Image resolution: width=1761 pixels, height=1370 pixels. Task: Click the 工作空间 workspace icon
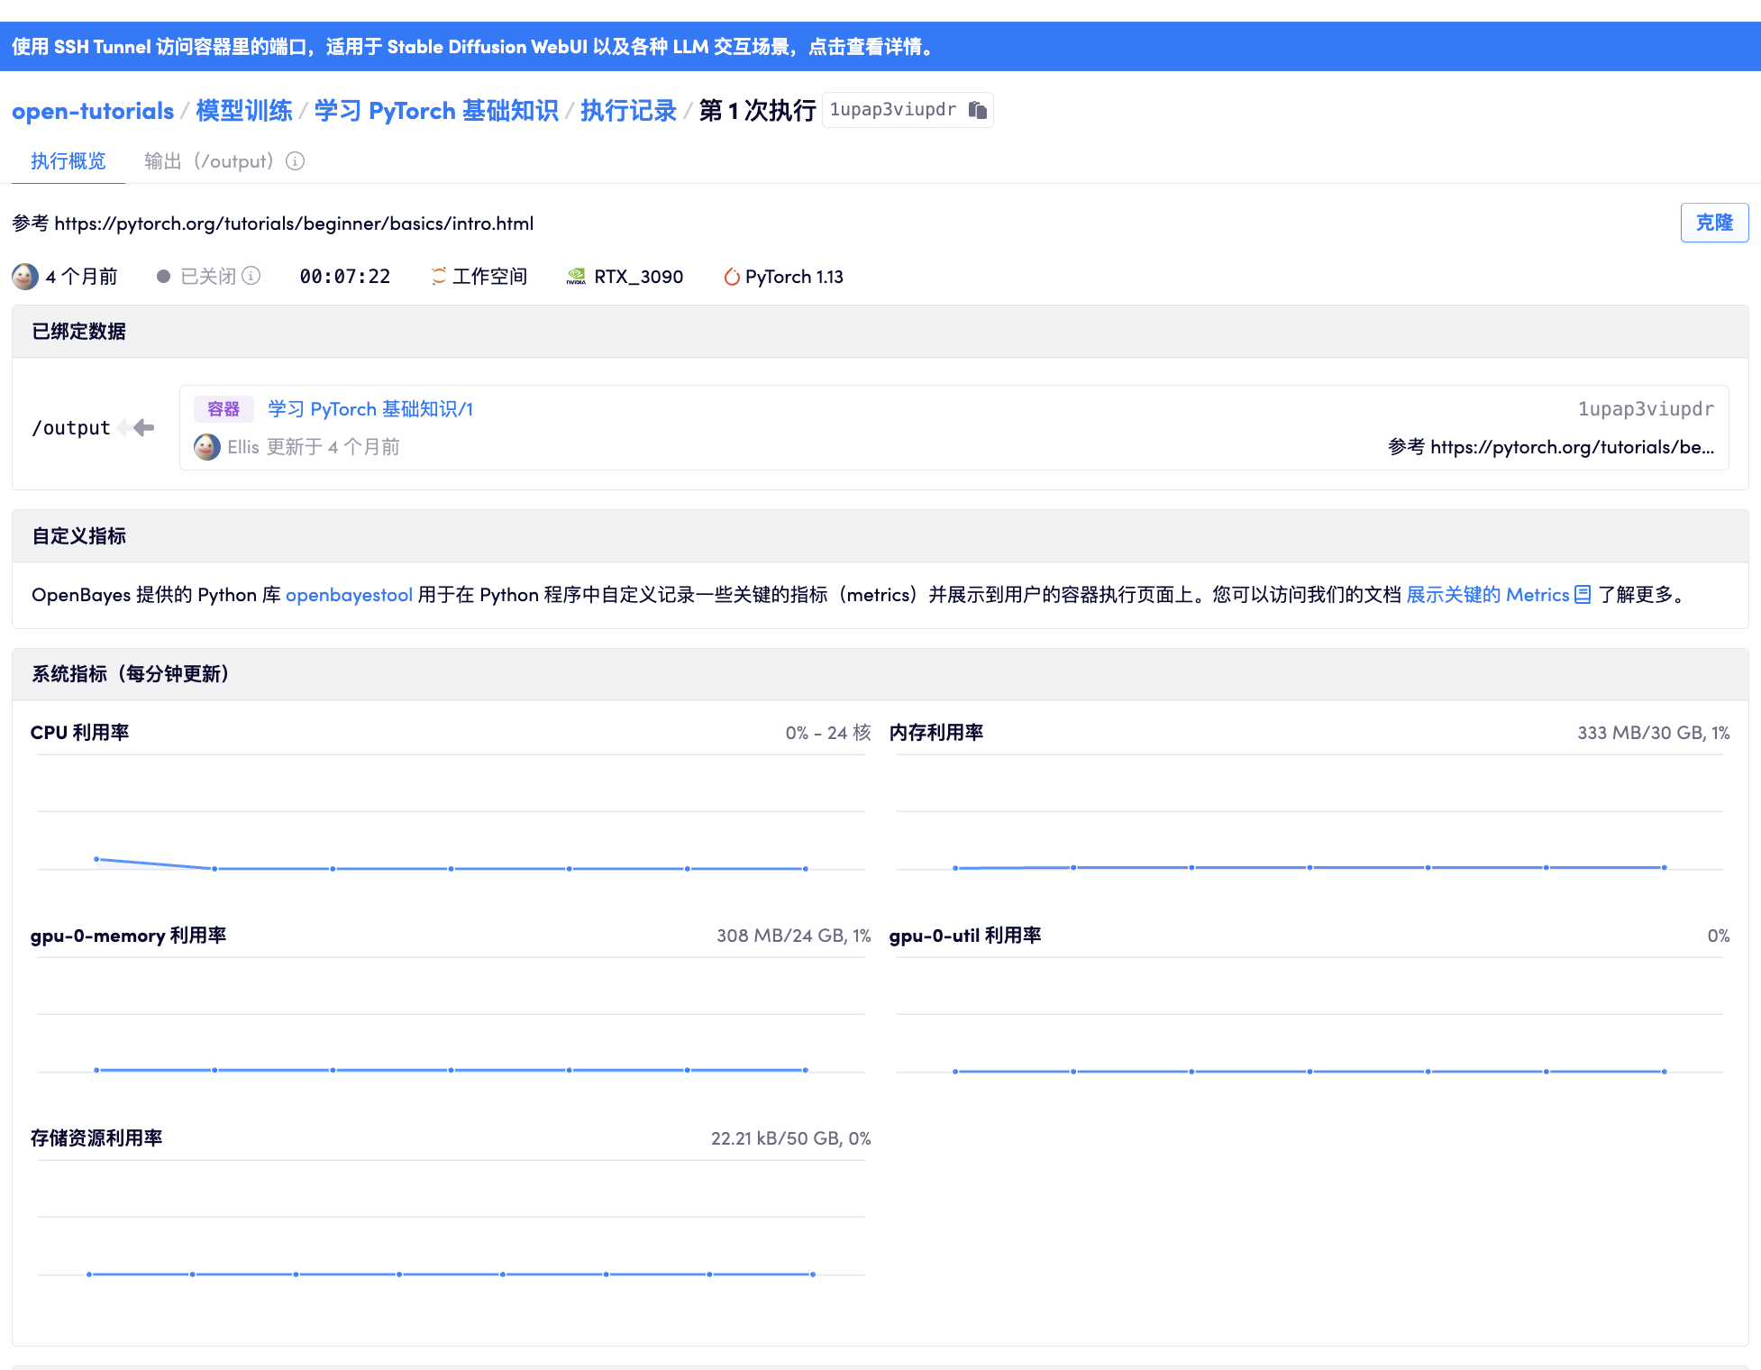(x=439, y=276)
